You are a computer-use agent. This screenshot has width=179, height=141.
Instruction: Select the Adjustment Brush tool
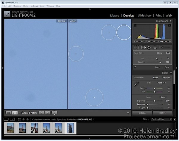point(165,47)
